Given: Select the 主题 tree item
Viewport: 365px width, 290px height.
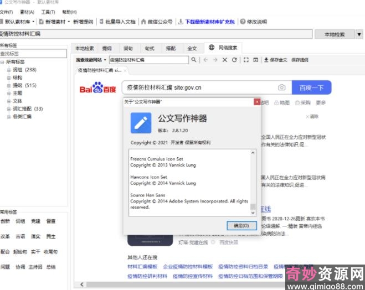Looking at the screenshot, I should pos(18,94).
